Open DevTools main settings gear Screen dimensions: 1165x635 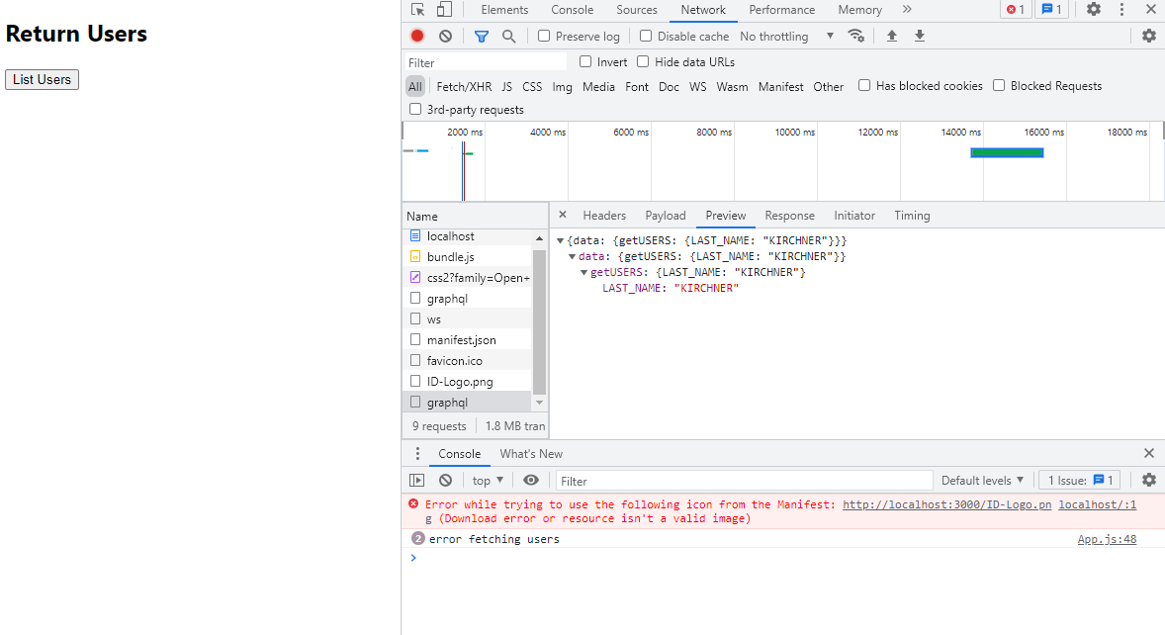click(1094, 10)
